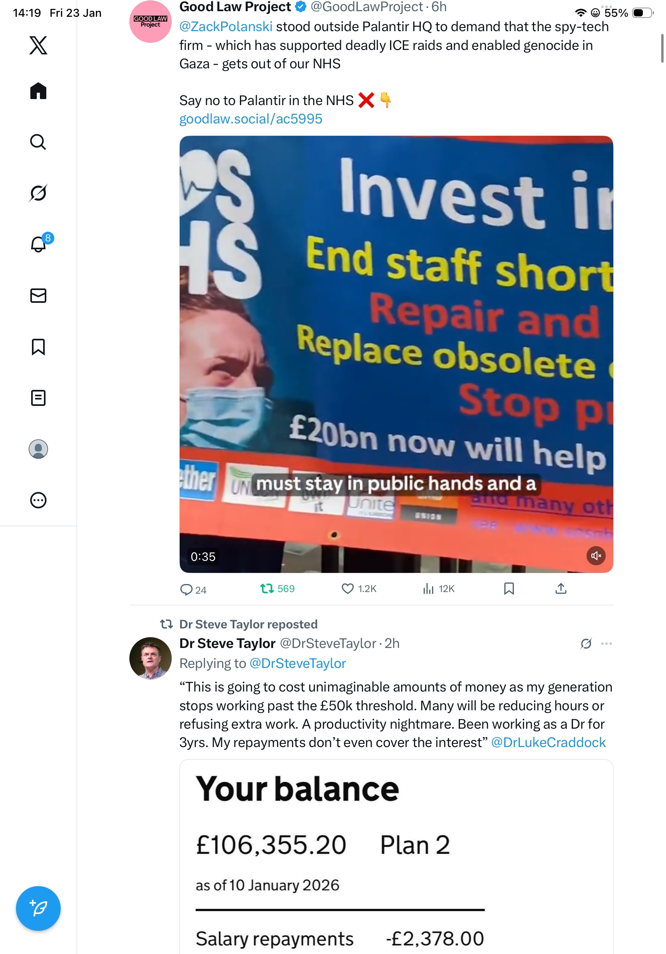The image size is (666, 954).
Task: Expand the More circle menu
Action: [x=38, y=500]
